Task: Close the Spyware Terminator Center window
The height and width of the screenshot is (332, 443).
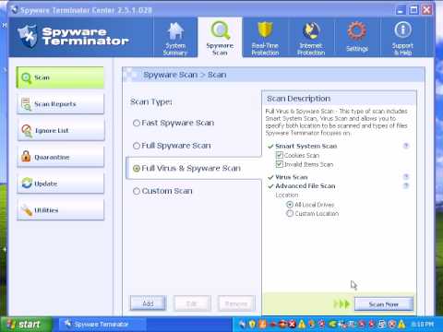Action: pyautogui.click(x=426, y=10)
